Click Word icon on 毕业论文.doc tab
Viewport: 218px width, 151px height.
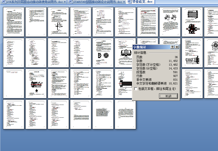(130, 2)
